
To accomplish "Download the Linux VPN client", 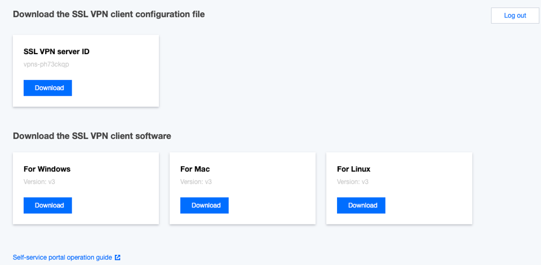I will [361, 205].
